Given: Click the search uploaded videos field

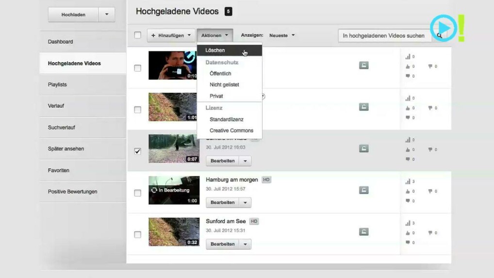Looking at the screenshot, I should (x=383, y=35).
